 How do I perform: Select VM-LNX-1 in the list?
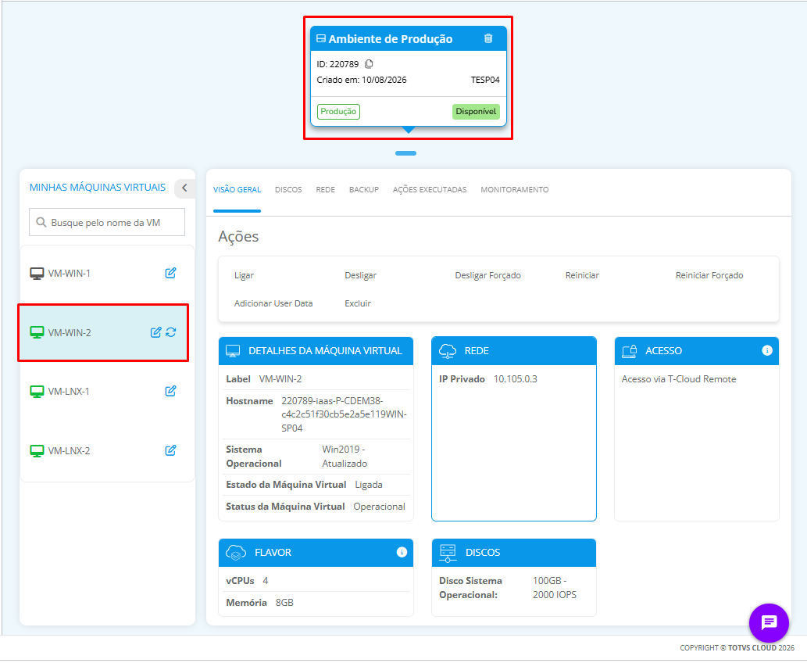click(107, 392)
